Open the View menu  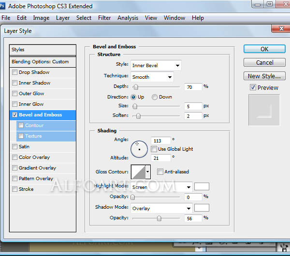151,18
